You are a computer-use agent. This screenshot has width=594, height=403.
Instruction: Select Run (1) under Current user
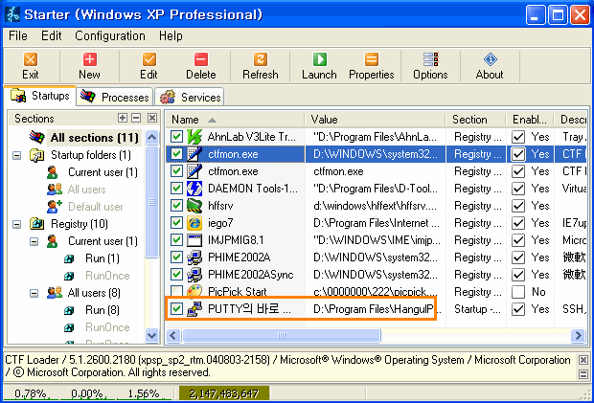103,258
